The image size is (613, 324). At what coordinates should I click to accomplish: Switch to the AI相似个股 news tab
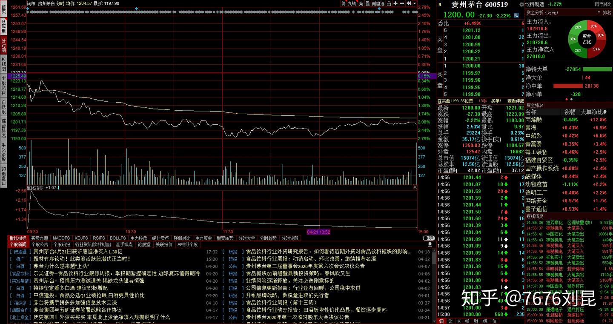(187, 244)
